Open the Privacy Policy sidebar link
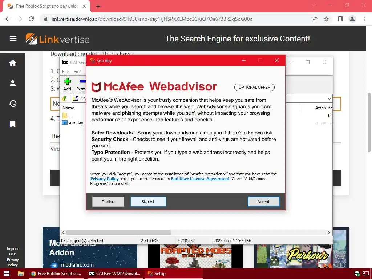The height and width of the screenshot is (279, 372). (13, 262)
